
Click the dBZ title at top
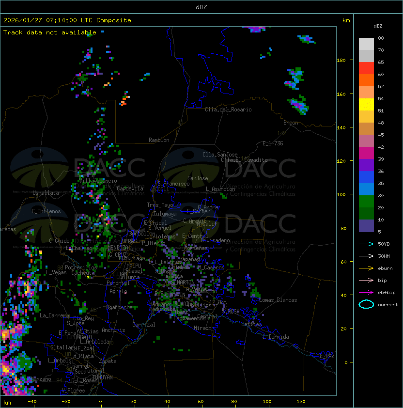[201, 7]
